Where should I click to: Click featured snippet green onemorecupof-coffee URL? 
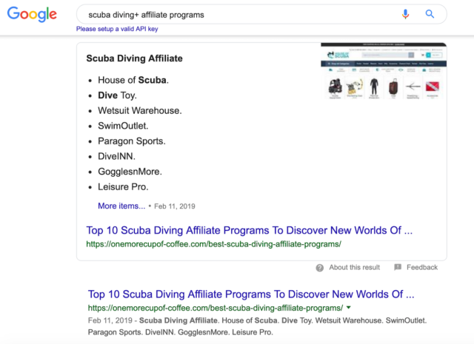point(214,244)
